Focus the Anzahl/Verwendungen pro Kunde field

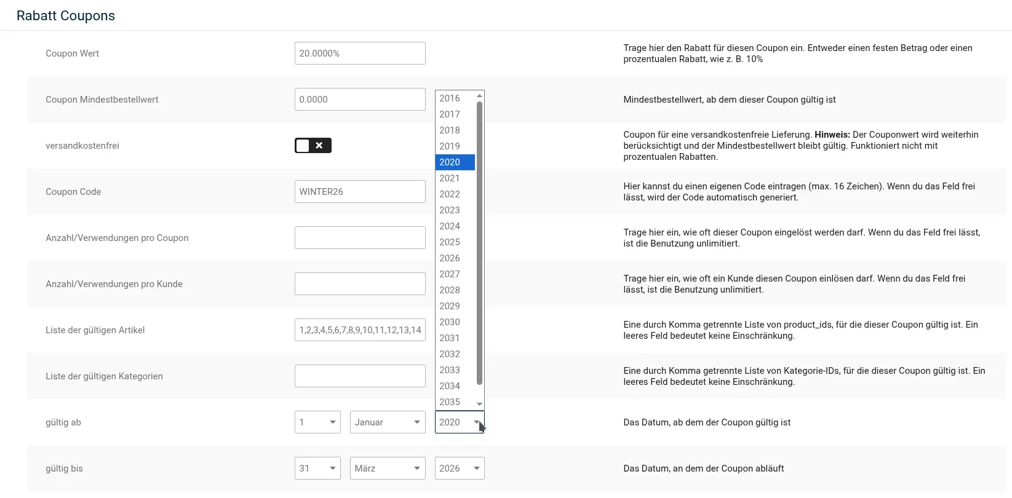(360, 284)
